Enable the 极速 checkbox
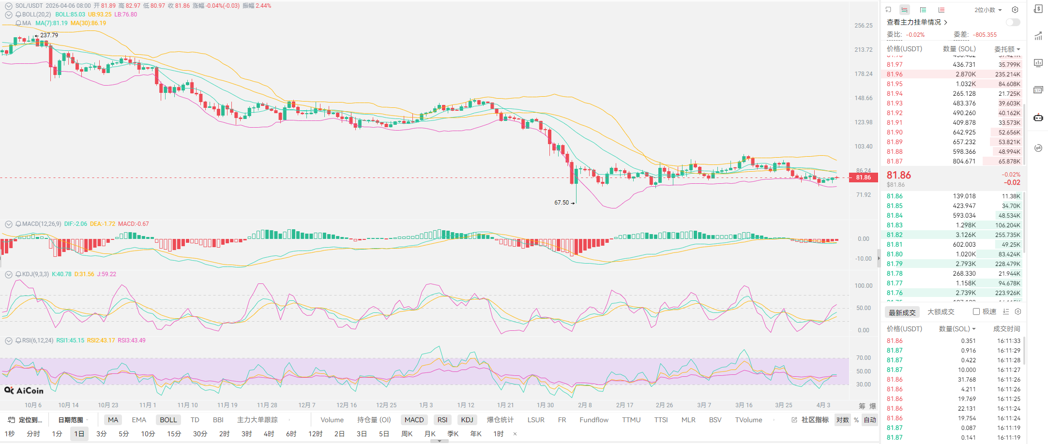This screenshot has height=444, width=1048. coord(976,312)
